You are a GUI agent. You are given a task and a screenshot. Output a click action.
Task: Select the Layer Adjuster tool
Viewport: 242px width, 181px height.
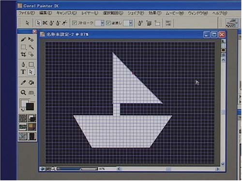pyautogui.click(x=31, y=39)
